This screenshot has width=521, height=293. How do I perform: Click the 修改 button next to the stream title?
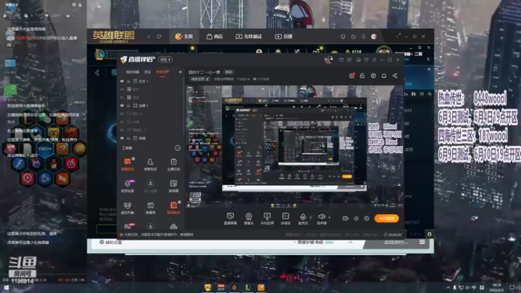[x=229, y=72]
